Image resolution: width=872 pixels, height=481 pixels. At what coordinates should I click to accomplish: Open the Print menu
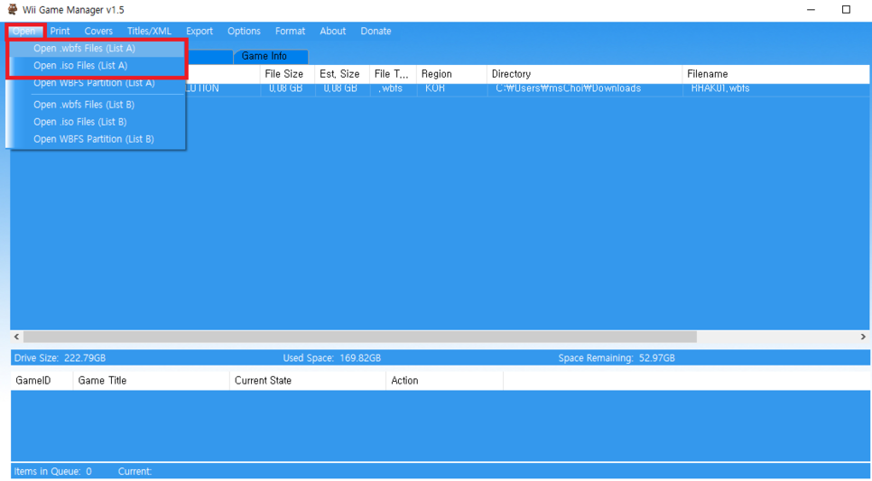60,32
